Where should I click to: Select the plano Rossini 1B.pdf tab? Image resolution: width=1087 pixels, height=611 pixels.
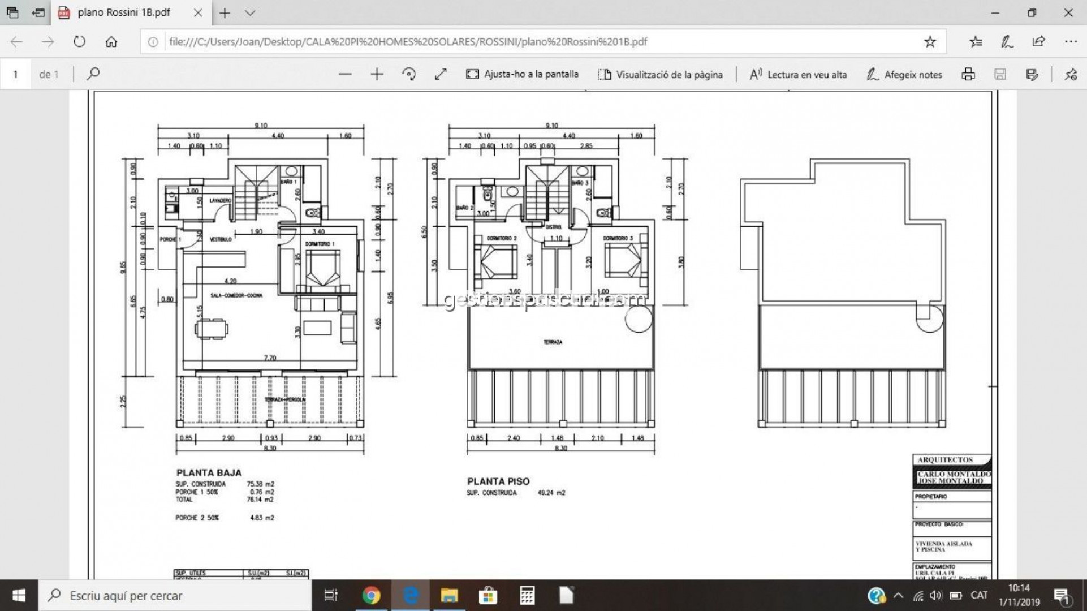click(124, 12)
